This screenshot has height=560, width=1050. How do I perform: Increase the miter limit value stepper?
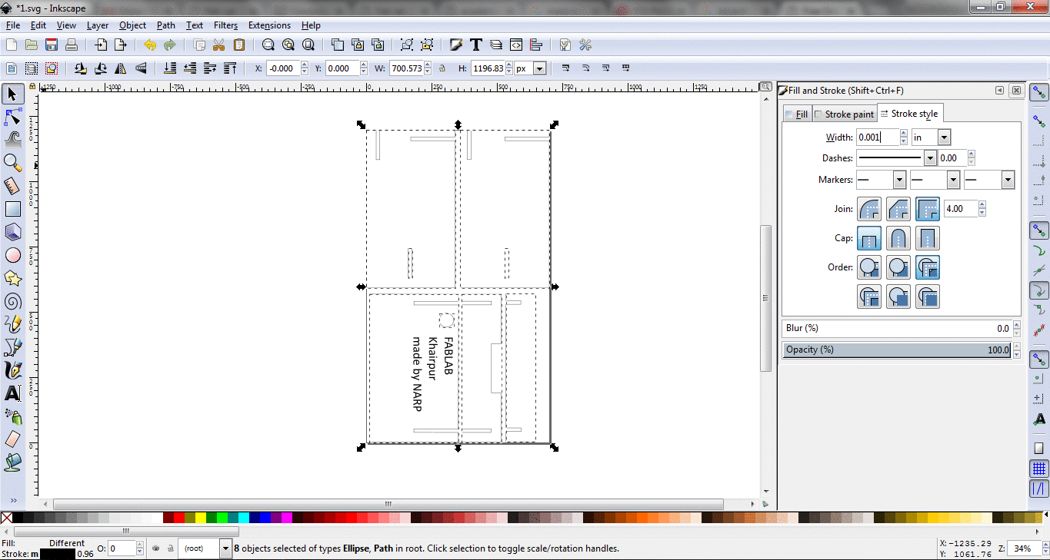(x=982, y=204)
